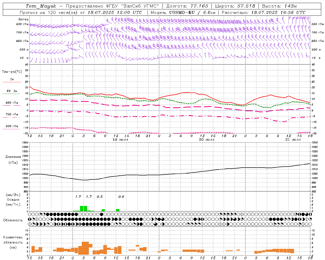
Task: Click the (мм/1ч.) precipitation unit label
Action: (13, 204)
